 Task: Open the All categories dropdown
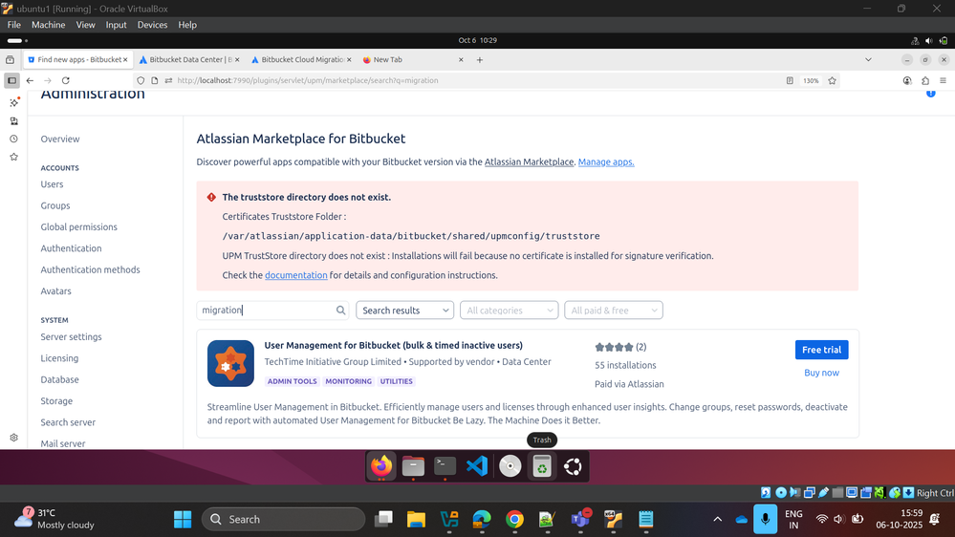pyautogui.click(x=510, y=310)
